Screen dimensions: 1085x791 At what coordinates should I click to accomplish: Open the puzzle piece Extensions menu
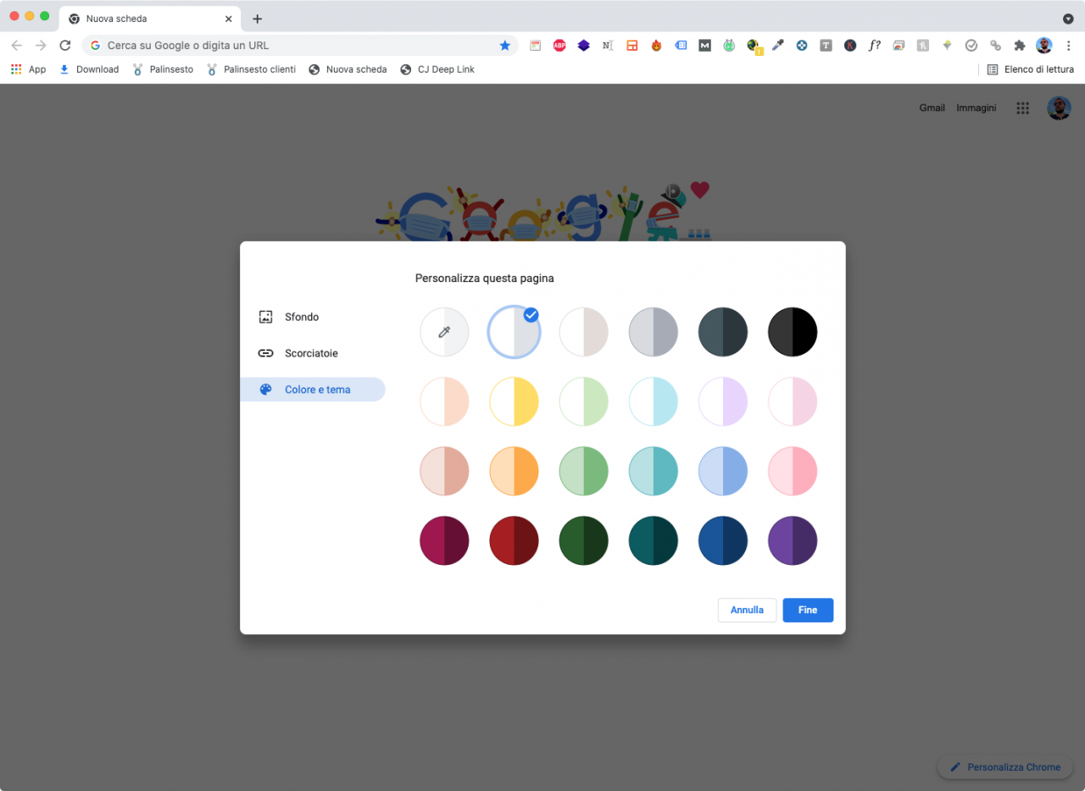point(1020,46)
